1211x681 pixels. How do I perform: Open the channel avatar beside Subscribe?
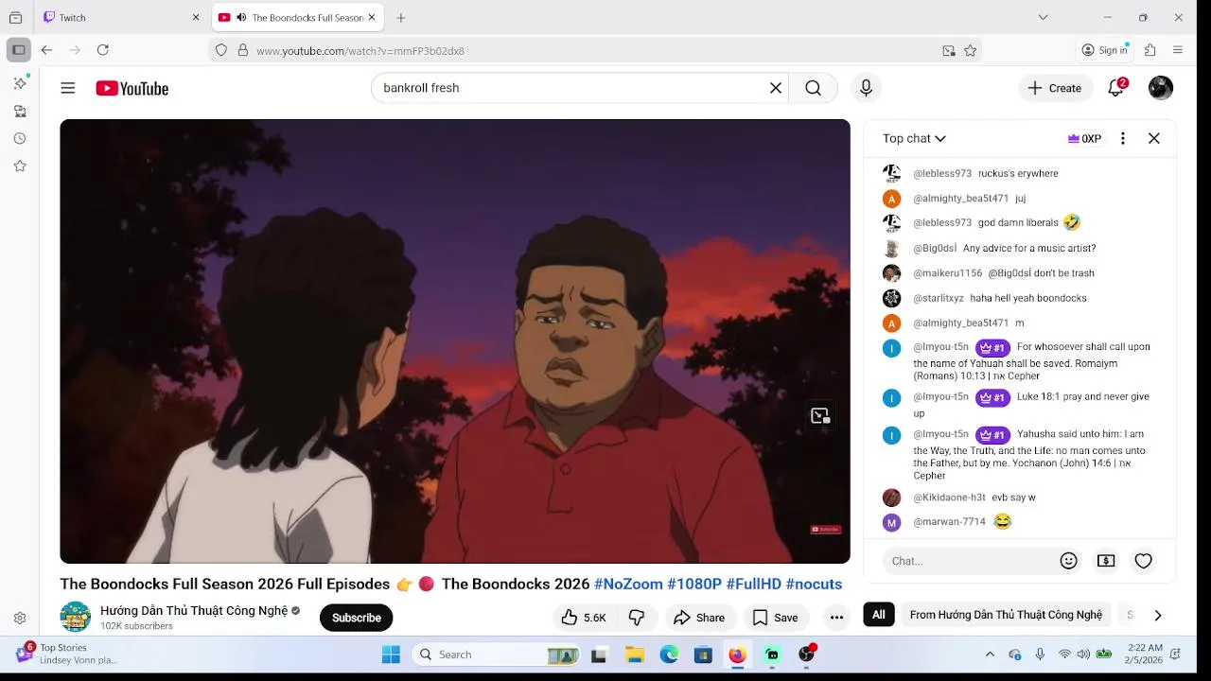tap(76, 617)
